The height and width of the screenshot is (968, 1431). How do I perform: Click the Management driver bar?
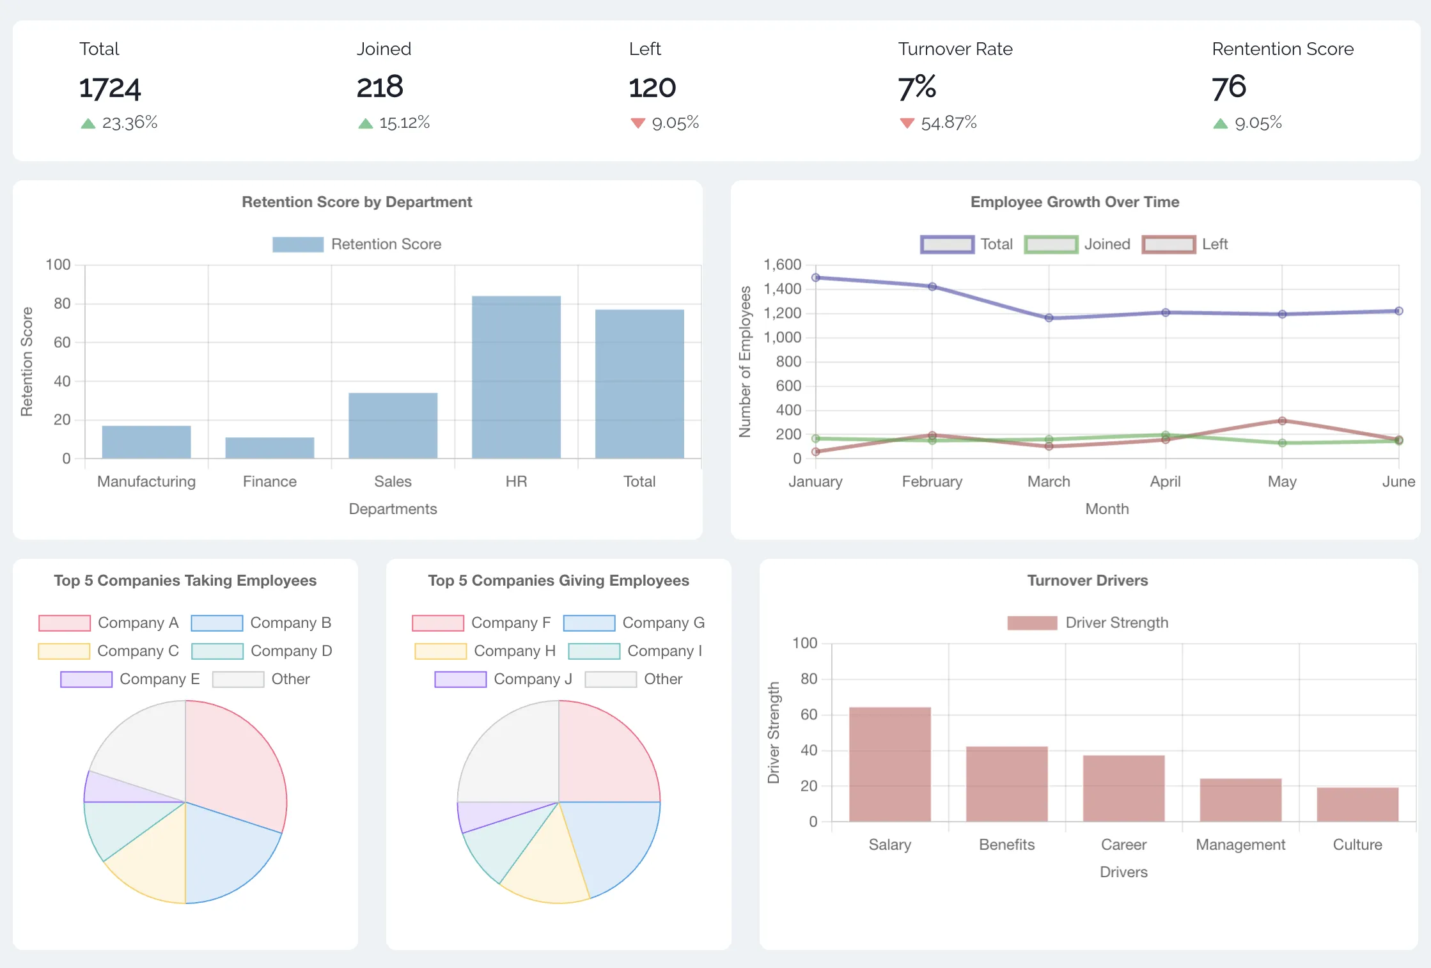(x=1241, y=800)
